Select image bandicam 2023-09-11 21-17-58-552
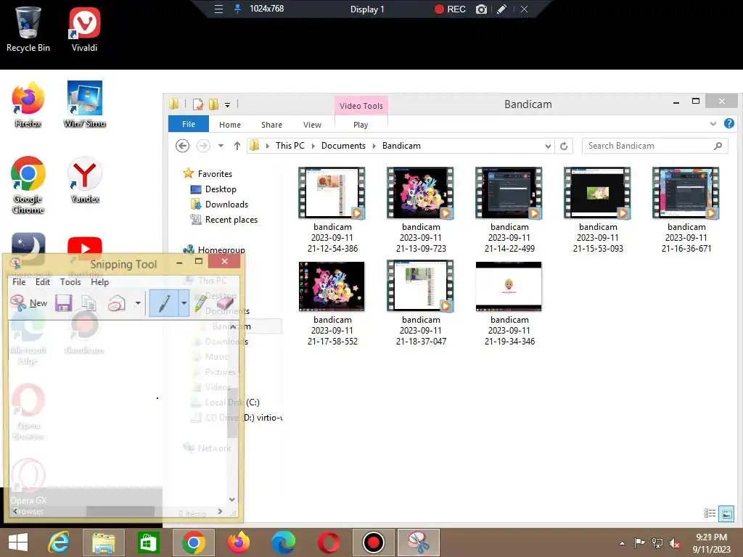The image size is (743, 557). (332, 303)
